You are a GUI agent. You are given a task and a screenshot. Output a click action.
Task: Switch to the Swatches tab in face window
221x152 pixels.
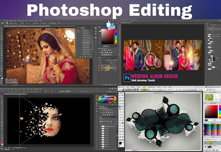pyautogui.click(x=105, y=95)
